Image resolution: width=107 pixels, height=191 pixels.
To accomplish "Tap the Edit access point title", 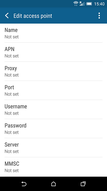I will [x=33, y=16].
